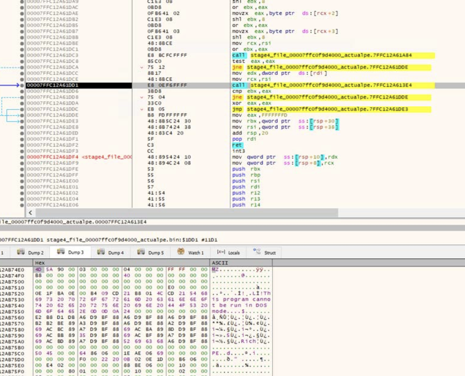Toggle breakpoint dot at address 00007FFC12A61DF2
Image resolution: width=465 pixels, height=376 pixels.
[x=22, y=145]
